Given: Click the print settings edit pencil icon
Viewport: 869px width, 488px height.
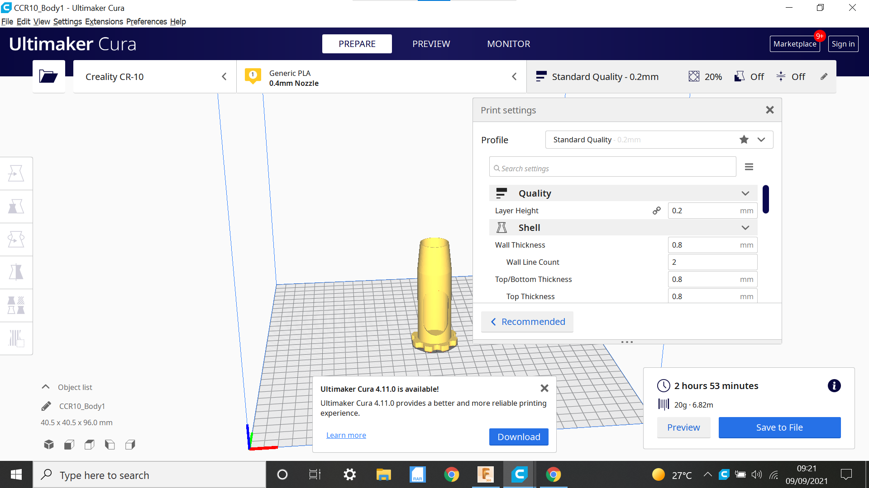Looking at the screenshot, I should pyautogui.click(x=824, y=77).
